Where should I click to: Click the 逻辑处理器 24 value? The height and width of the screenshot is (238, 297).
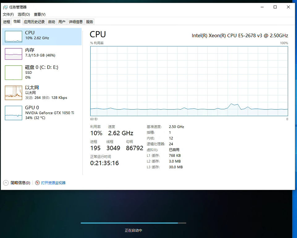click(171, 144)
